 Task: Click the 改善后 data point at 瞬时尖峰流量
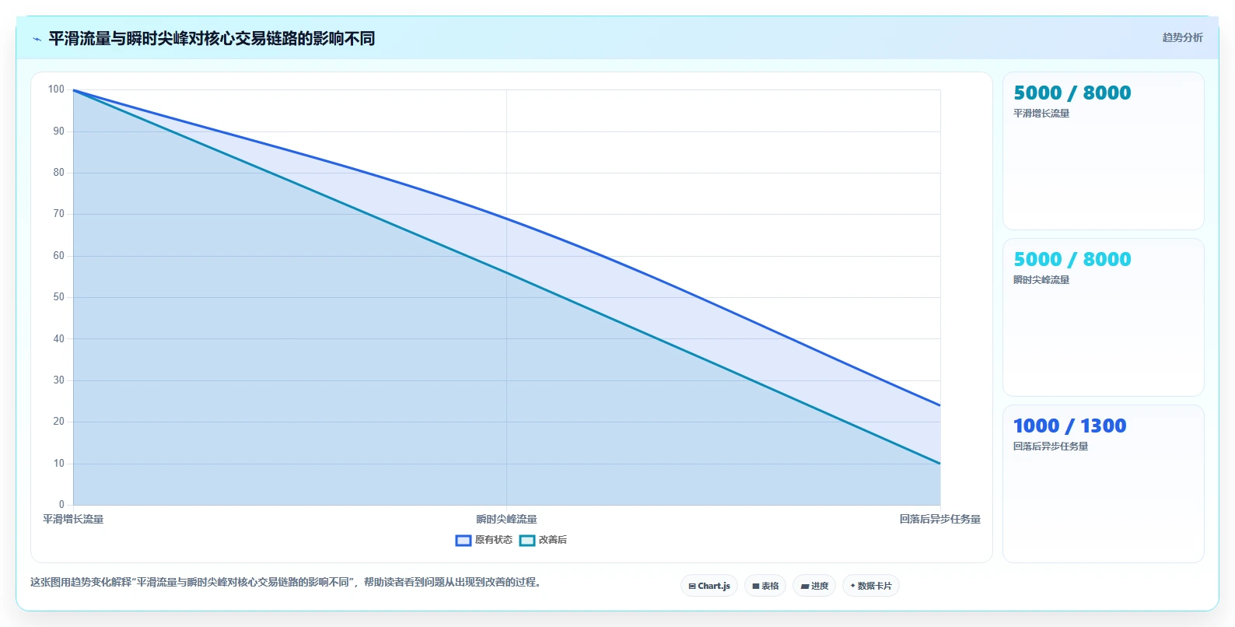tap(506, 272)
